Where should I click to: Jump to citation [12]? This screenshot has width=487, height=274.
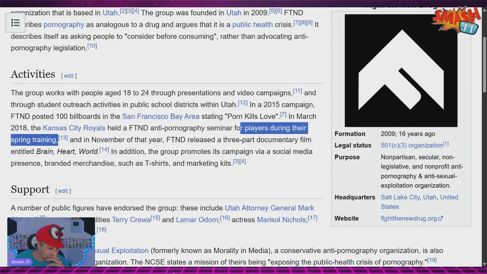click(x=243, y=103)
